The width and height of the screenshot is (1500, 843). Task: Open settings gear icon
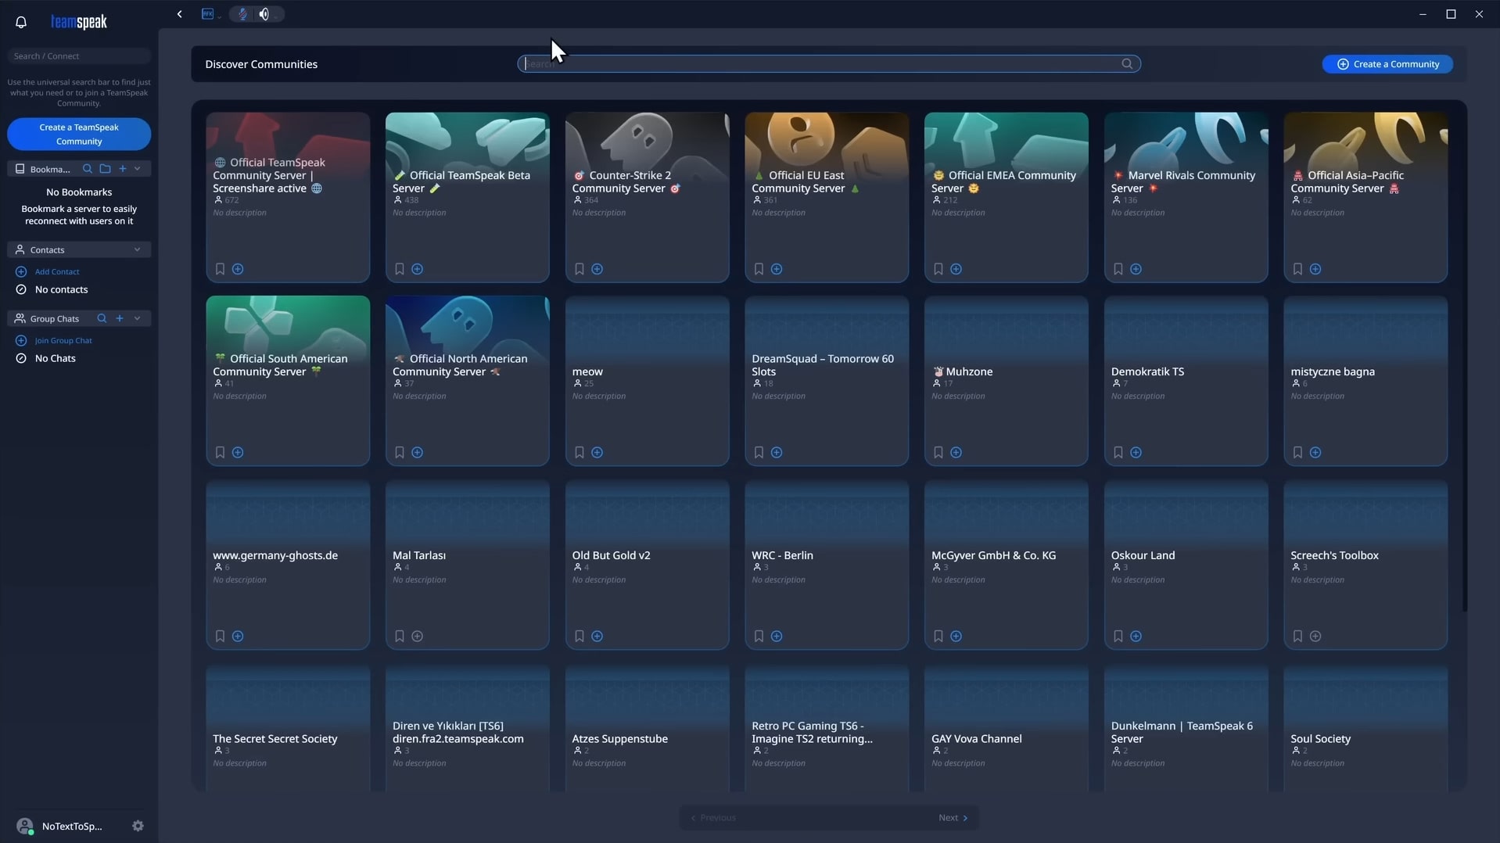[x=138, y=826]
